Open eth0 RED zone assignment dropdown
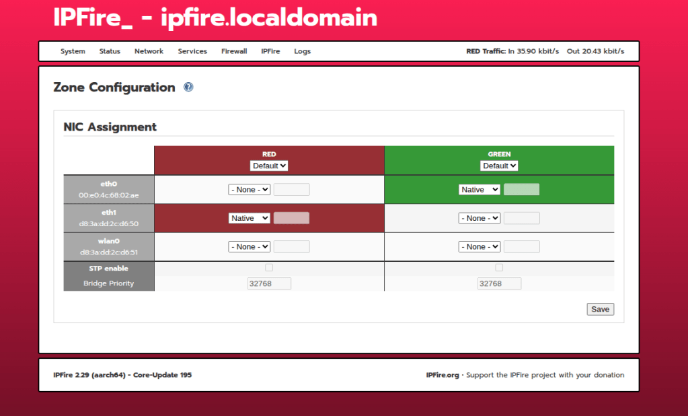The image size is (688, 416). [x=250, y=190]
